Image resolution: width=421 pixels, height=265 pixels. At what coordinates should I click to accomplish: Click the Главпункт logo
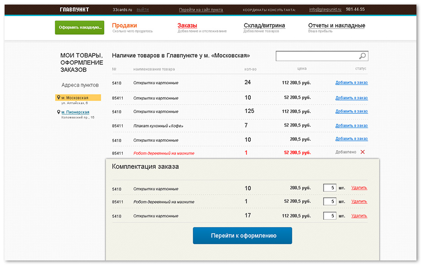pos(75,10)
